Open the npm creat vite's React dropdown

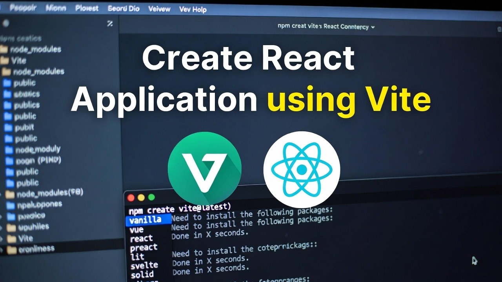[x=326, y=27]
